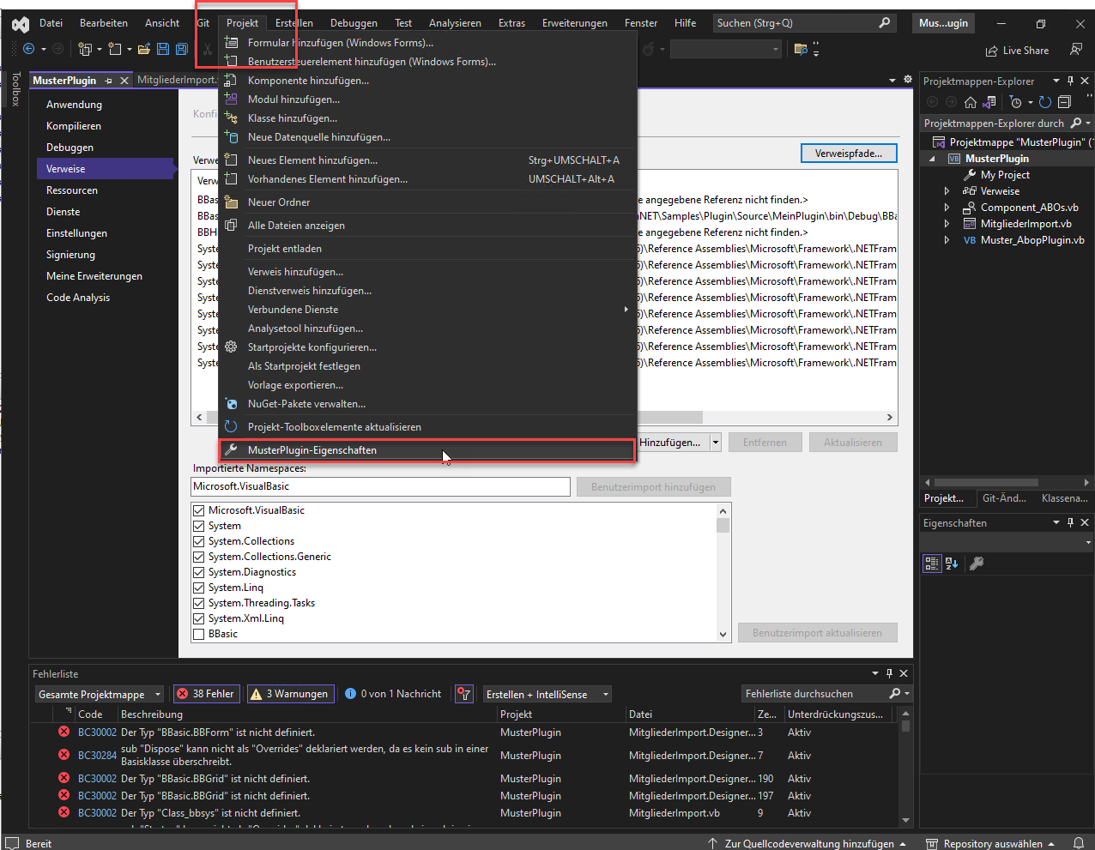Click alphabetical sort icon in Eigenschaften
Image resolution: width=1095 pixels, height=850 pixels.
point(952,564)
